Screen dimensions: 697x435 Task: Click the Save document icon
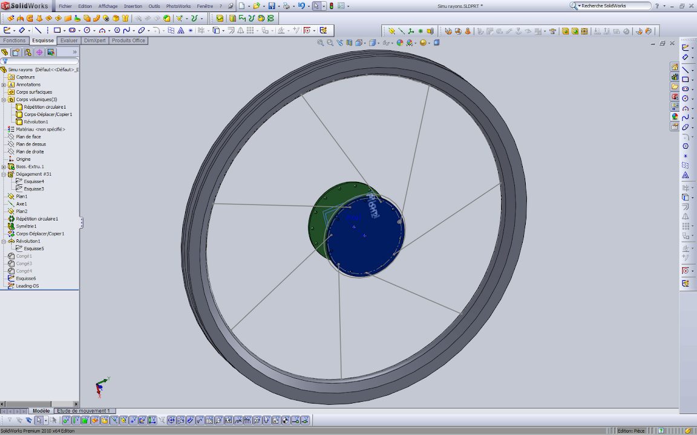272,6
